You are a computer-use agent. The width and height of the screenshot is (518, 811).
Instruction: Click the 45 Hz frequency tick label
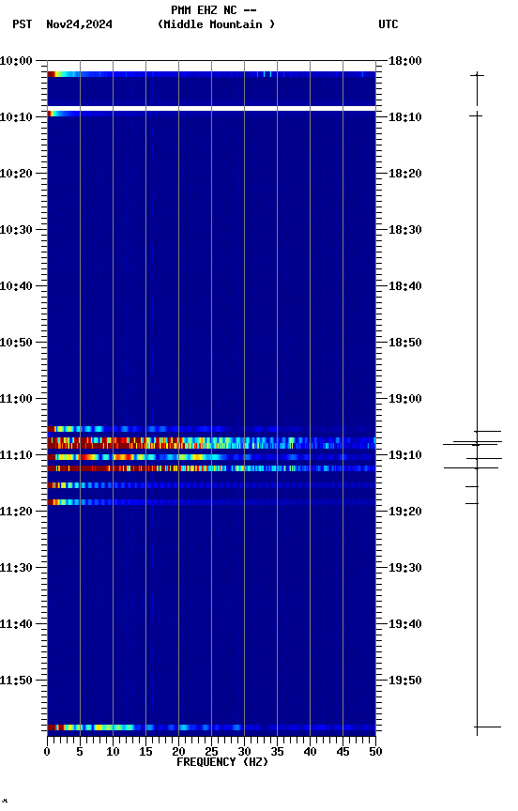point(343,752)
